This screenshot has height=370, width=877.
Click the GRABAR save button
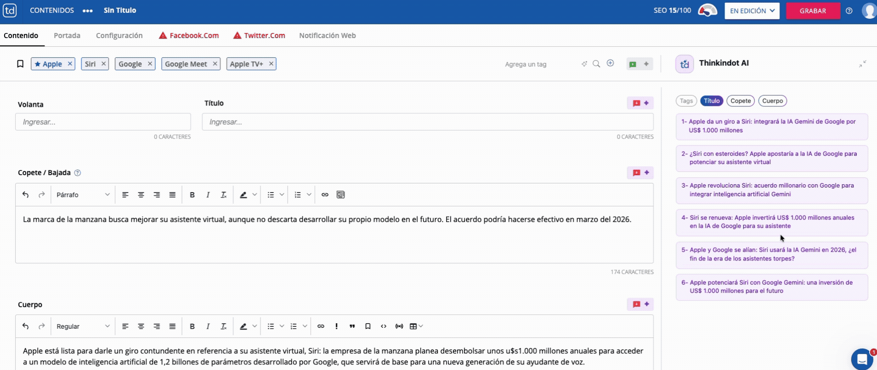(x=813, y=11)
